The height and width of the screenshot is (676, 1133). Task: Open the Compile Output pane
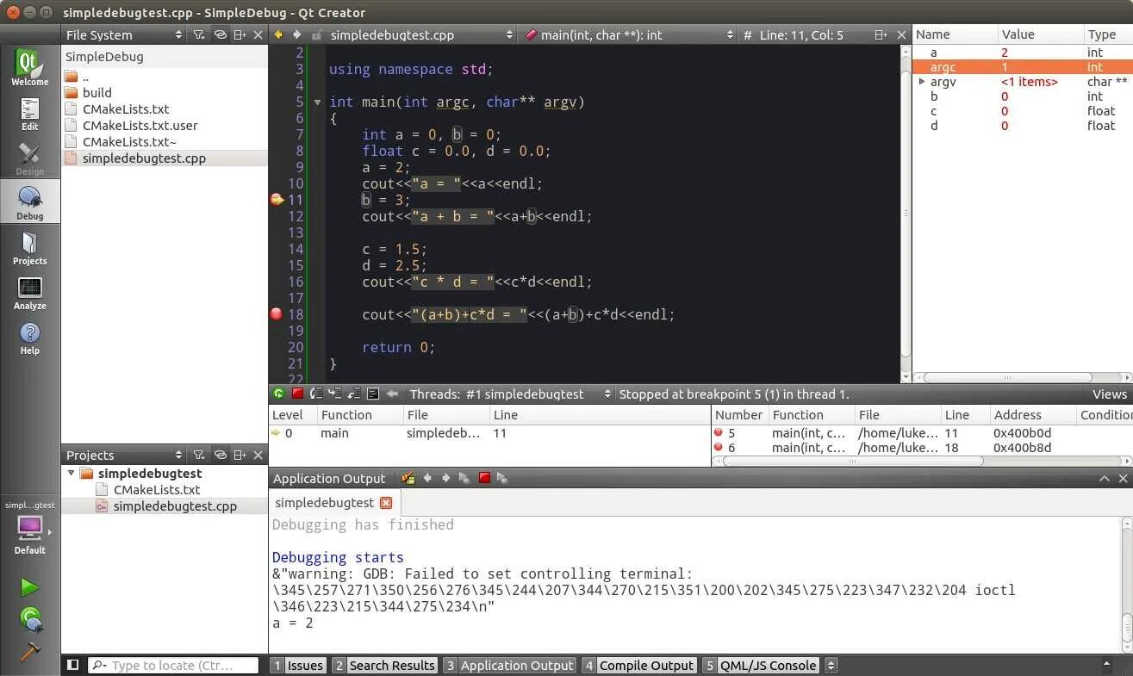coord(638,665)
